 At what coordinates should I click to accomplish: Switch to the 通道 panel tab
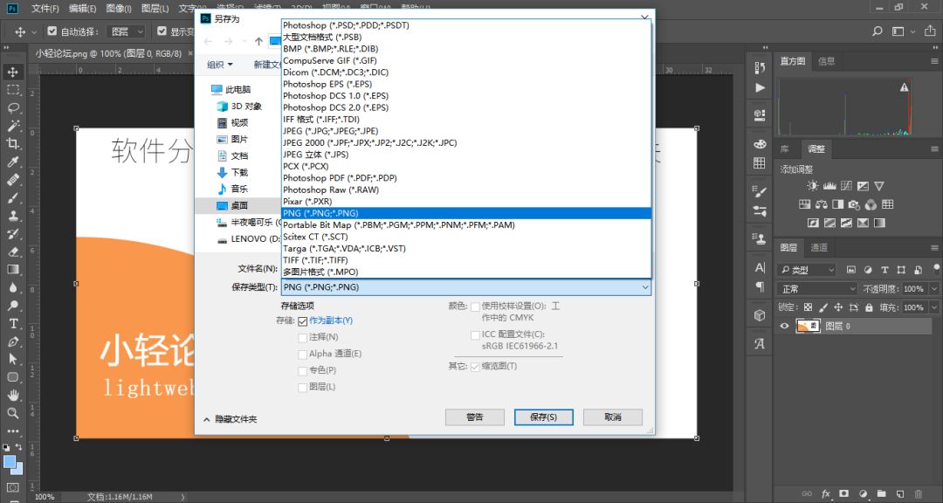coord(818,246)
